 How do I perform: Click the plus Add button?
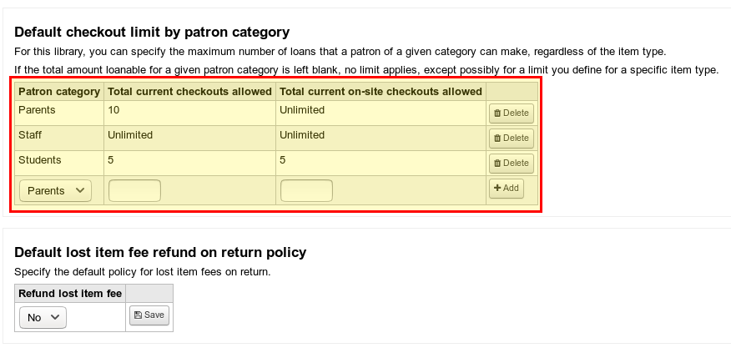(506, 189)
